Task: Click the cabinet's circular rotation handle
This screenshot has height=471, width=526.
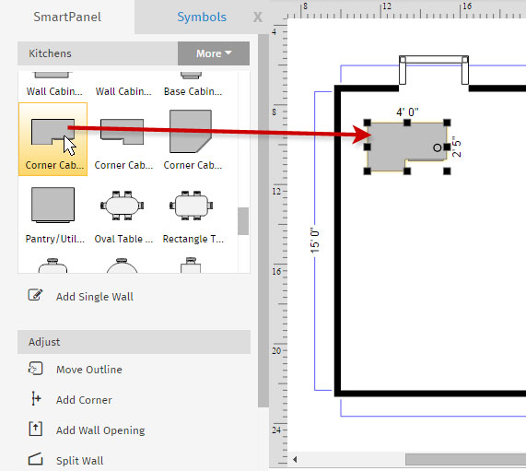Action: (437, 147)
